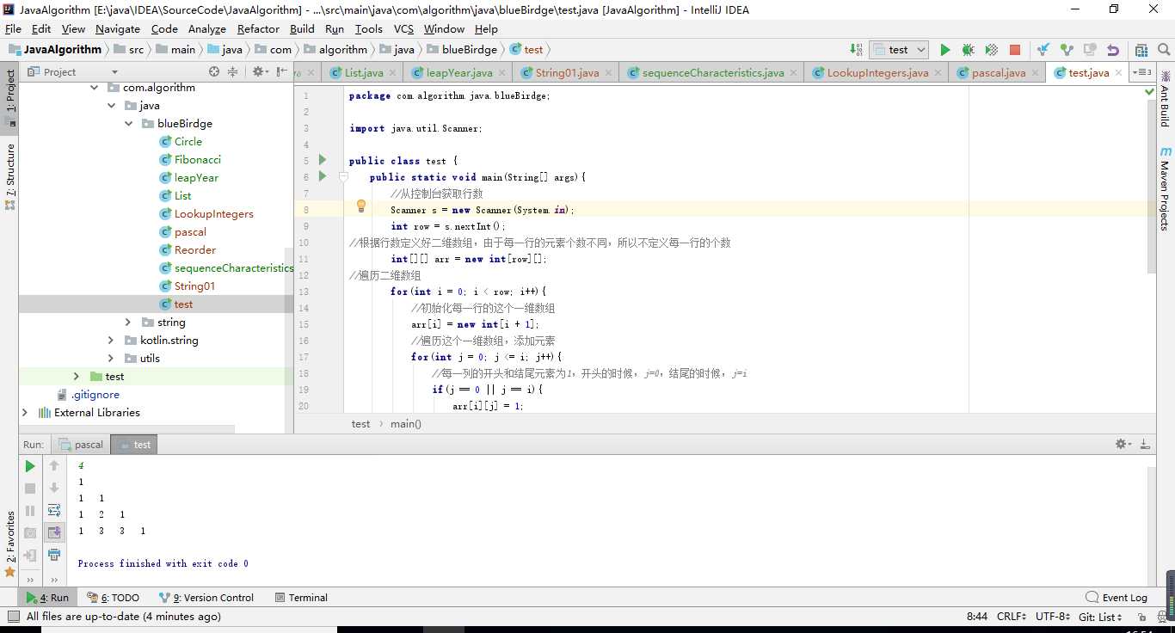Toggle soft wraps in the Run console
Viewport: 1175px width, 633px height.
click(x=54, y=511)
